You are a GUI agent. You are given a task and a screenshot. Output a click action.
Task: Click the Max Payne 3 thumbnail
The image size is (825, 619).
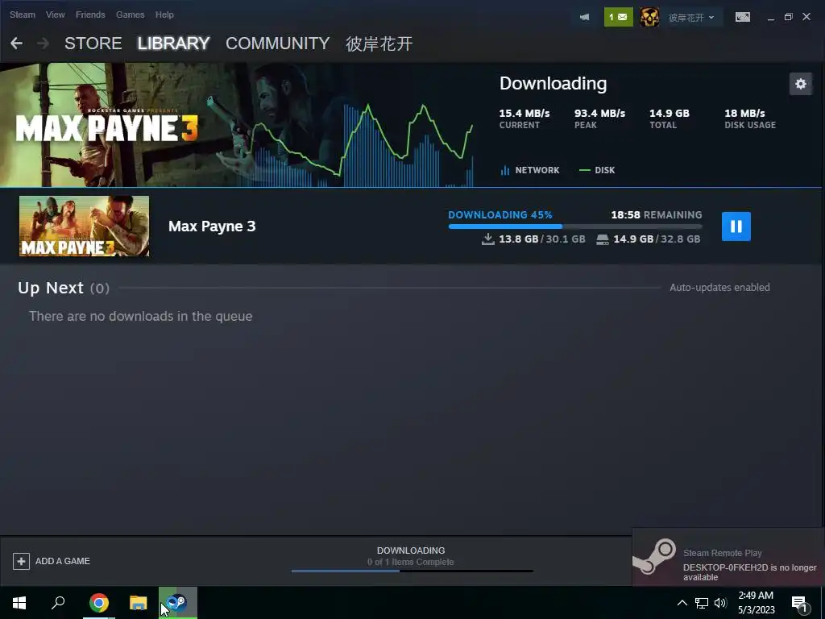click(x=84, y=226)
